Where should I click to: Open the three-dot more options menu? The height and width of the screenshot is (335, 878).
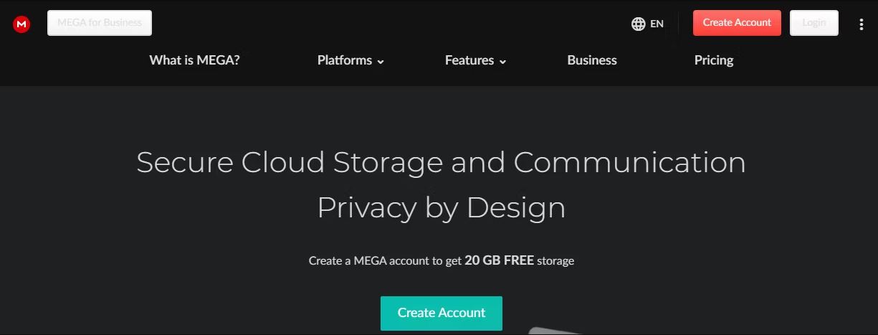(861, 24)
